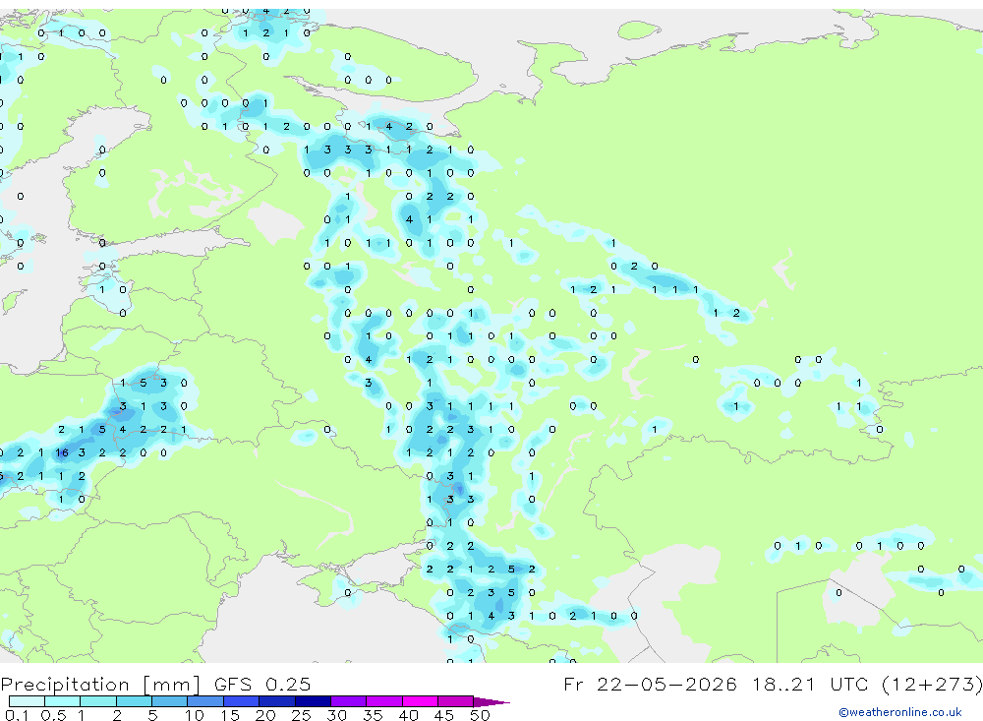Select the legend swatch between 35 and 40
Screen dimensions: 983x721
384,701
